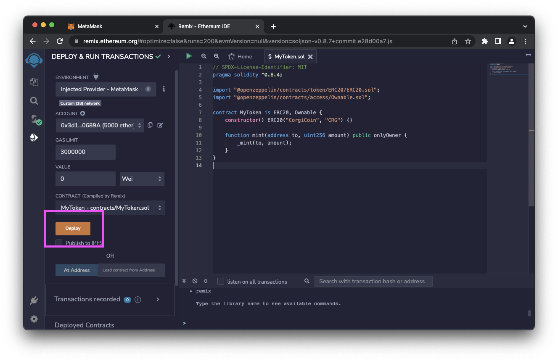This screenshot has height=361, width=558.
Task: Open the Environment provider dropdown
Action: tap(106, 89)
